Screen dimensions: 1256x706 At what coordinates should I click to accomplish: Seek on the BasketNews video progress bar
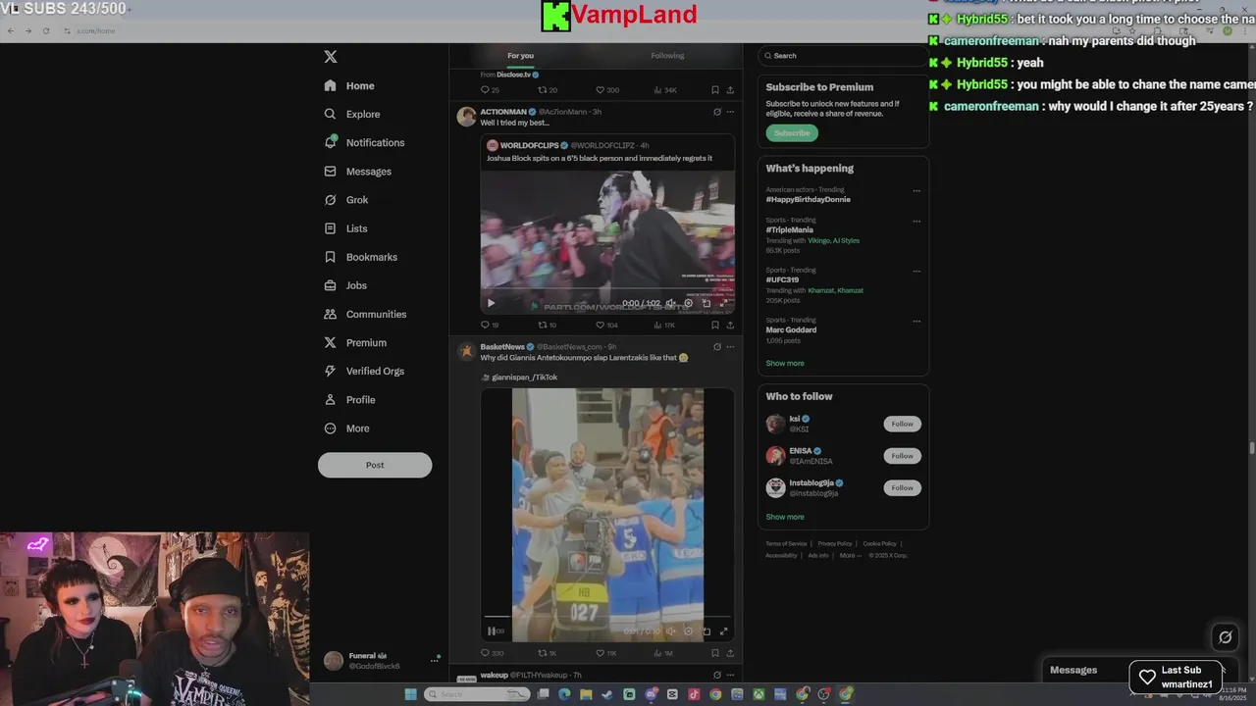pos(606,619)
